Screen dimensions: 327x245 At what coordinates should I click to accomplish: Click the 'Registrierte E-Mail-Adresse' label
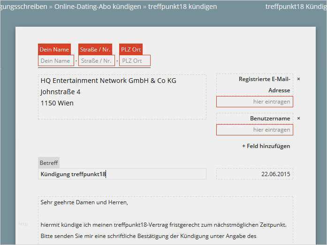click(265, 85)
